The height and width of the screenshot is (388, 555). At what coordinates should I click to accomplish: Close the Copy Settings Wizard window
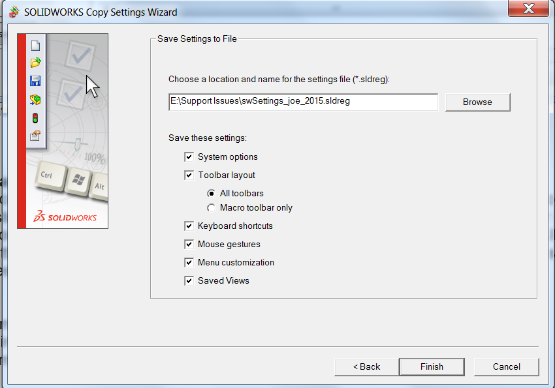tap(528, 8)
